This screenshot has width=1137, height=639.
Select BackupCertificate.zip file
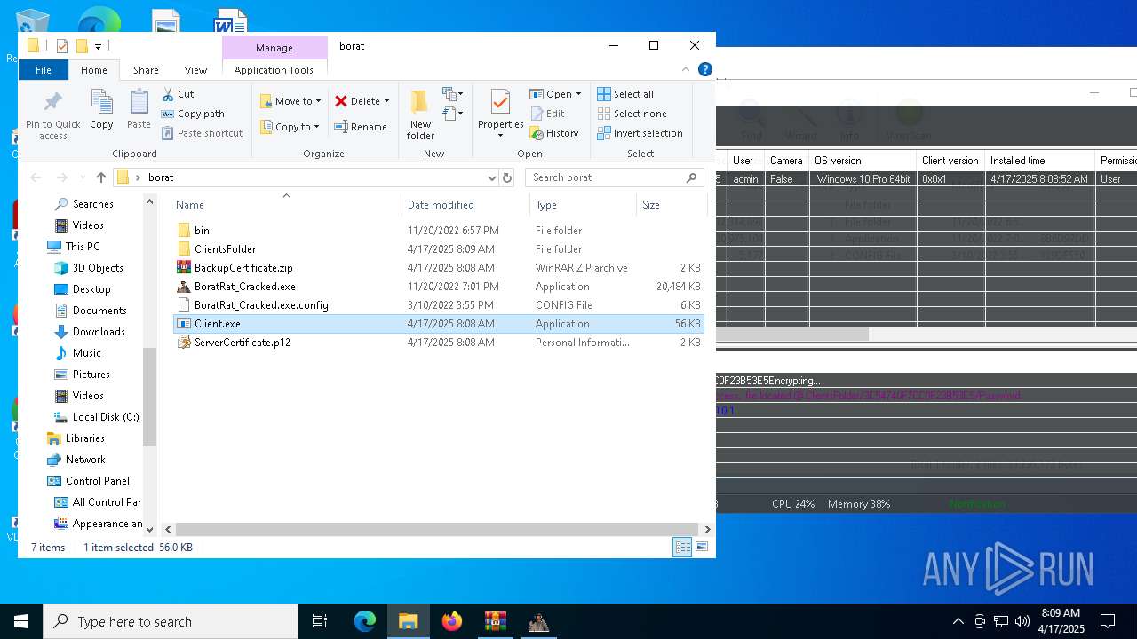pyautogui.click(x=243, y=268)
